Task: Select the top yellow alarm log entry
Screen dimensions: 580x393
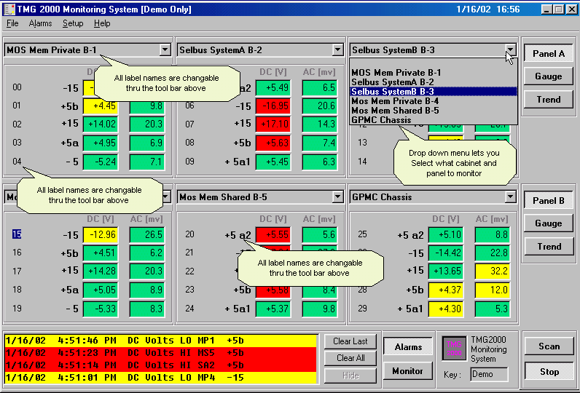Action: pos(160,340)
